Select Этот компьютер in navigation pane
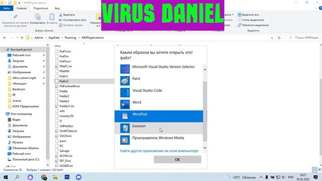 coord(21,114)
